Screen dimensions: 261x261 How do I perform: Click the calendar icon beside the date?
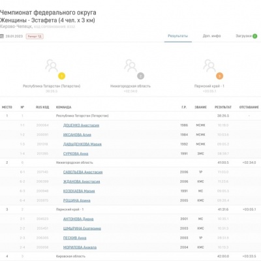2,36
